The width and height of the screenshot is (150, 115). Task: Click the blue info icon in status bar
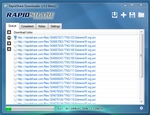(x=141, y=108)
